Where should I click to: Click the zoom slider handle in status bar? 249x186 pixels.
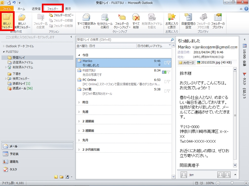click(x=232, y=183)
